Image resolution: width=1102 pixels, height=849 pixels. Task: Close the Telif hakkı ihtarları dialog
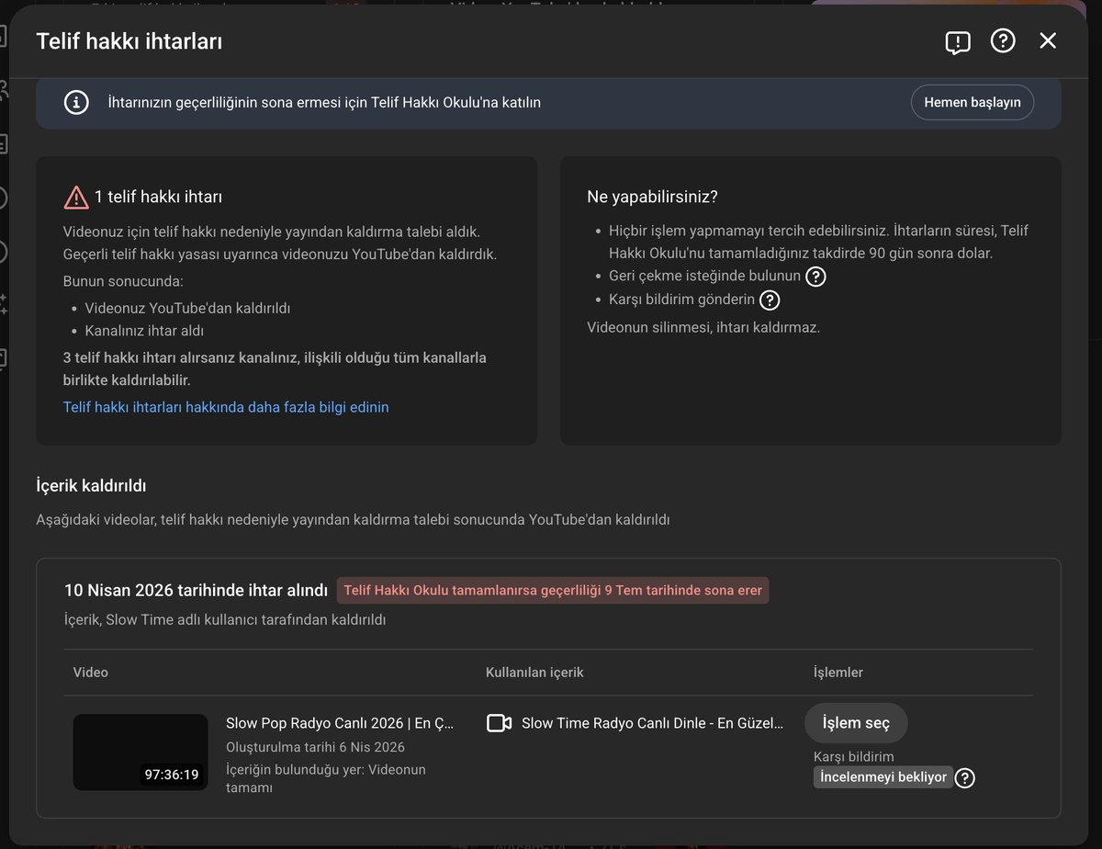point(1048,40)
